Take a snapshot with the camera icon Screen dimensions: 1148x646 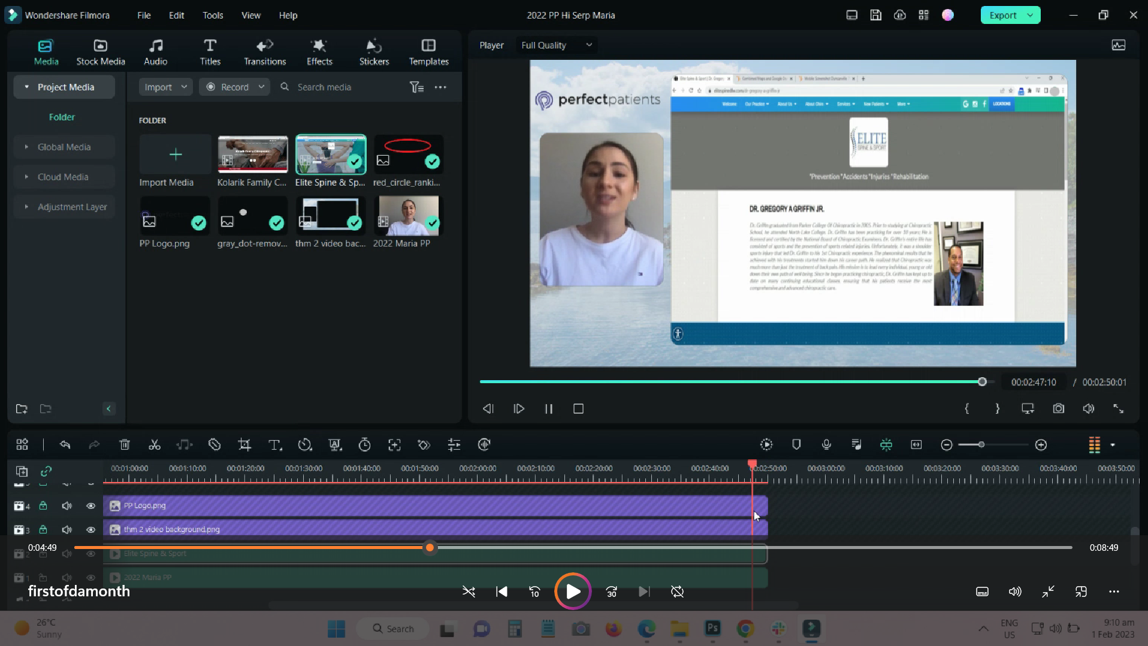[1059, 409]
